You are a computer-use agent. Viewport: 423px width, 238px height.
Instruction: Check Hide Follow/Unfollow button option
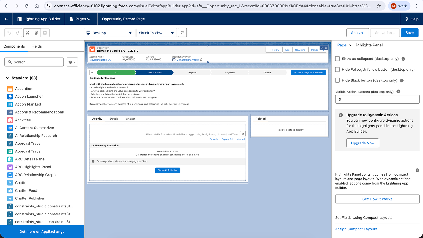337,69
